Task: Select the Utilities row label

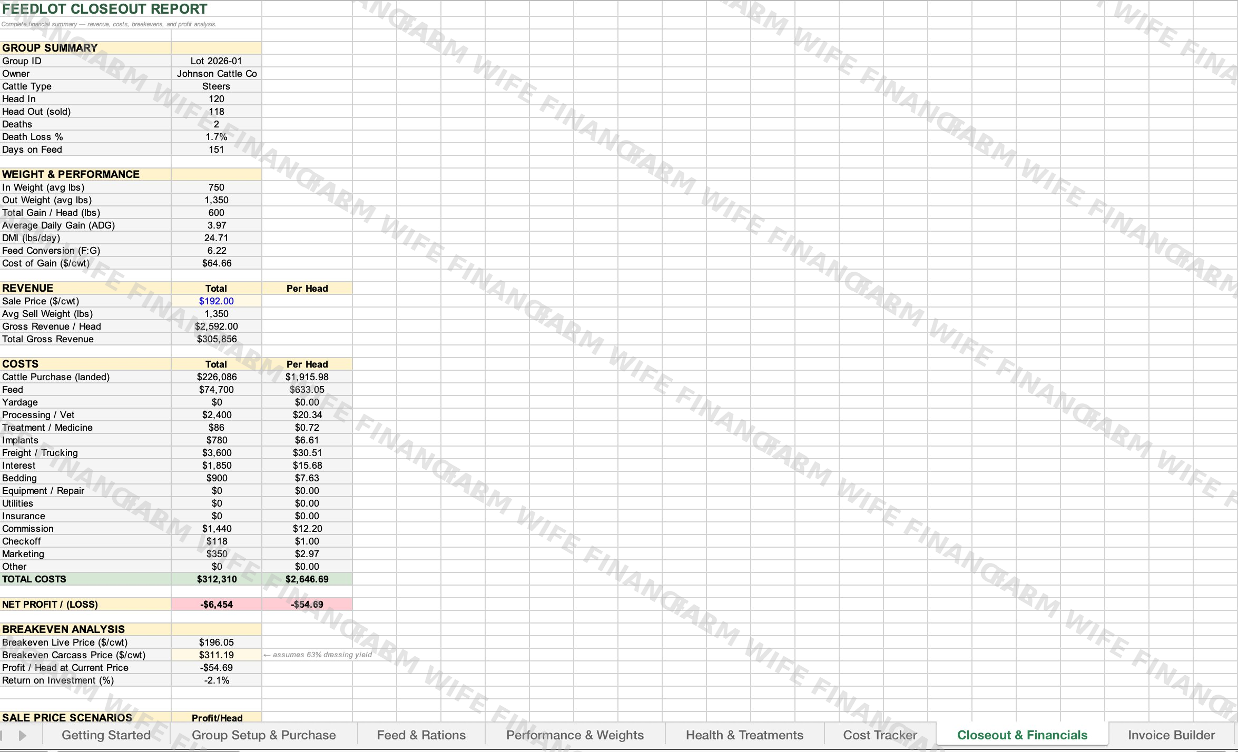Action: click(85, 503)
